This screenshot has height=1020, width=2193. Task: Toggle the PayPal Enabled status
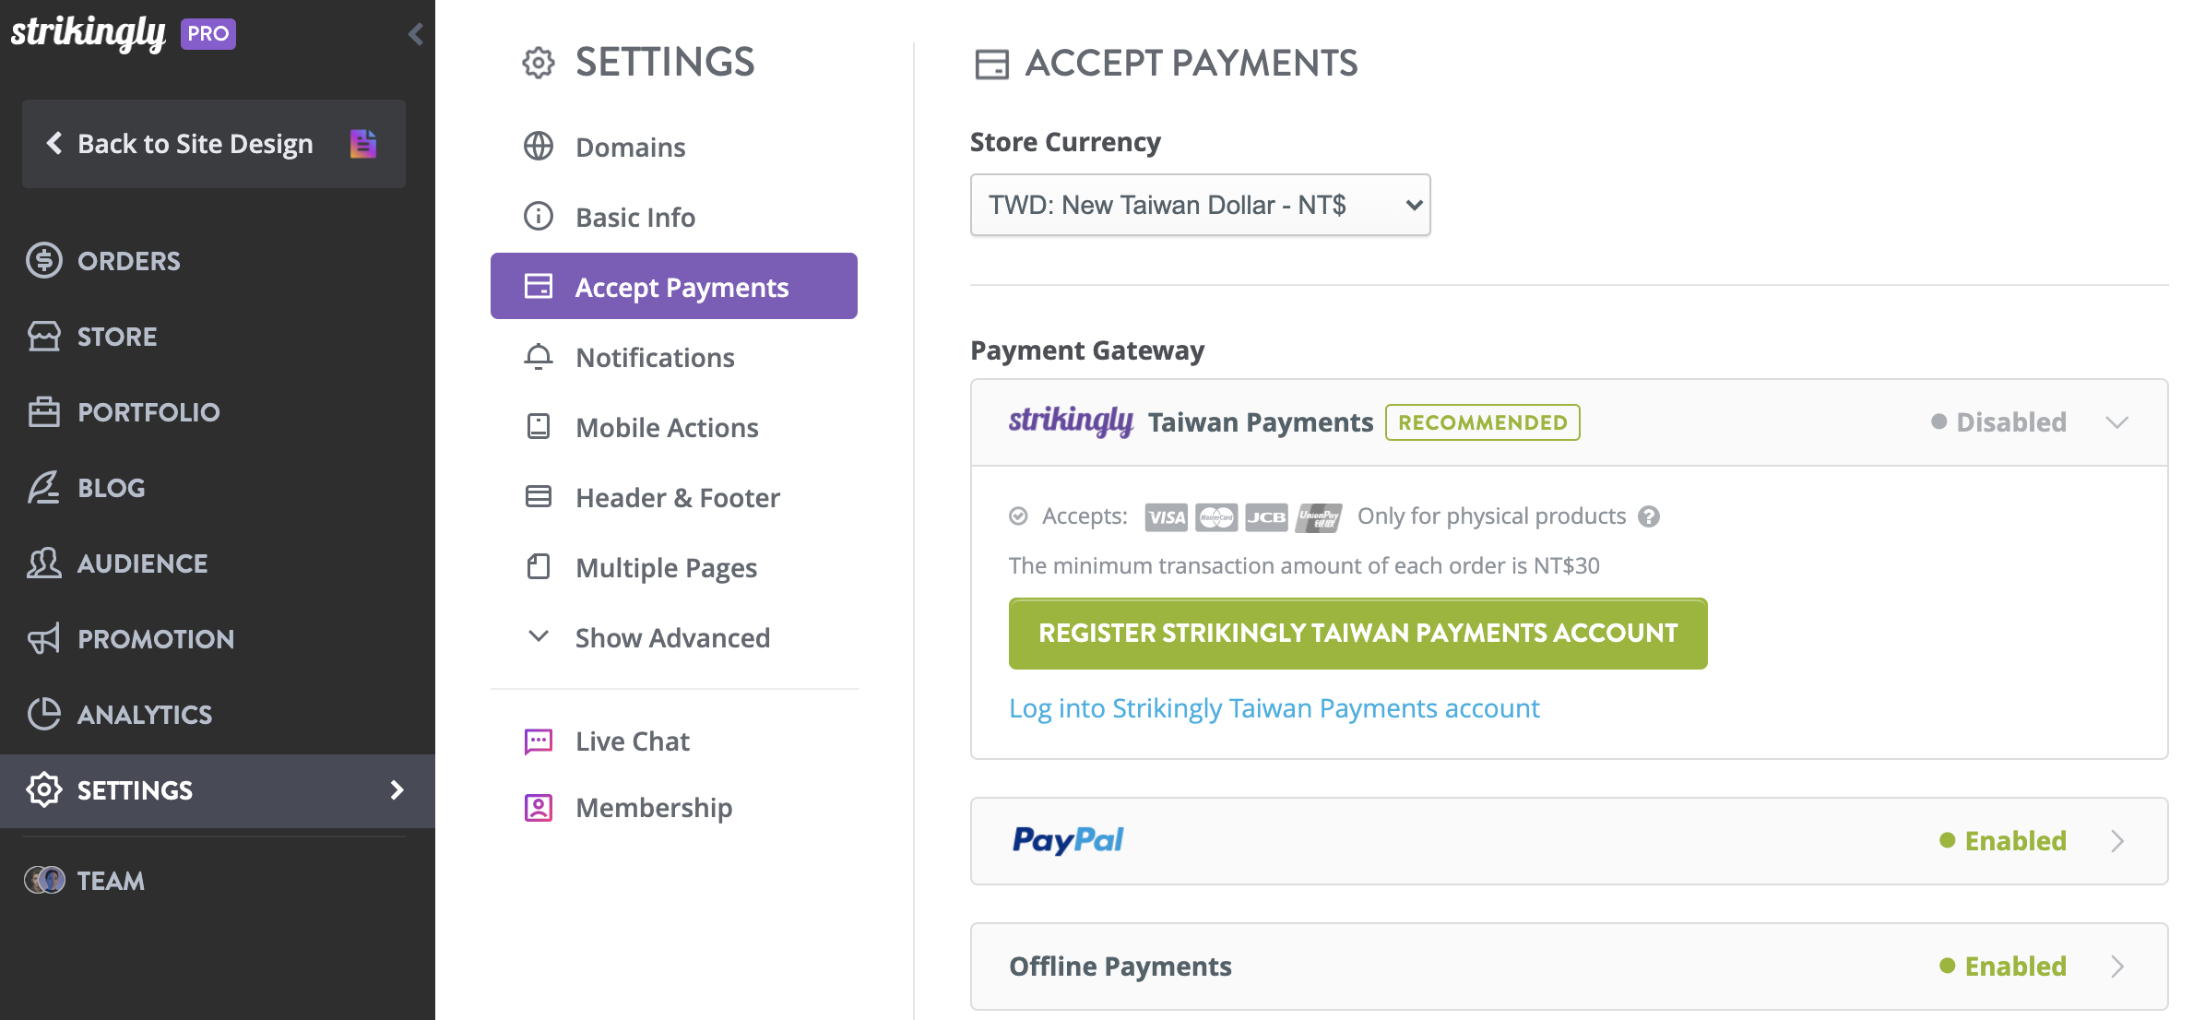pos(2013,840)
